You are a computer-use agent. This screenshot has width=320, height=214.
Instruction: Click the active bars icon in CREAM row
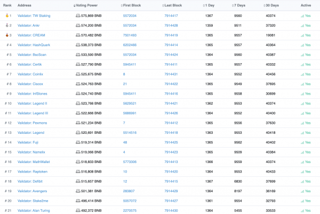[x=302, y=36]
